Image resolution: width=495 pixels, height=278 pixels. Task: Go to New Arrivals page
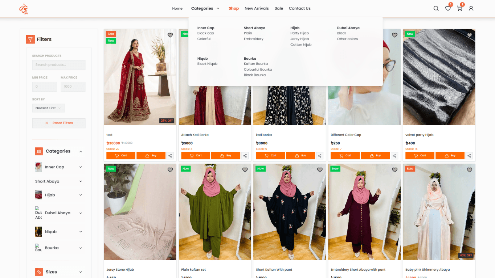[257, 8]
